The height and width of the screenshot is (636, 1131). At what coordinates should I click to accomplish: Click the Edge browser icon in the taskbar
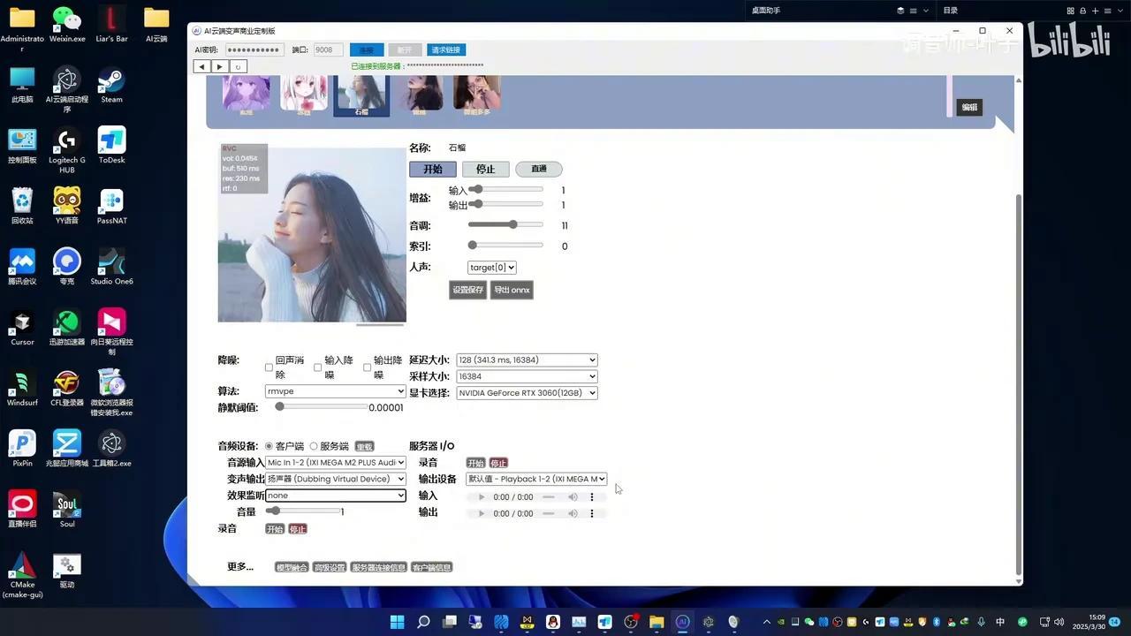click(x=502, y=623)
